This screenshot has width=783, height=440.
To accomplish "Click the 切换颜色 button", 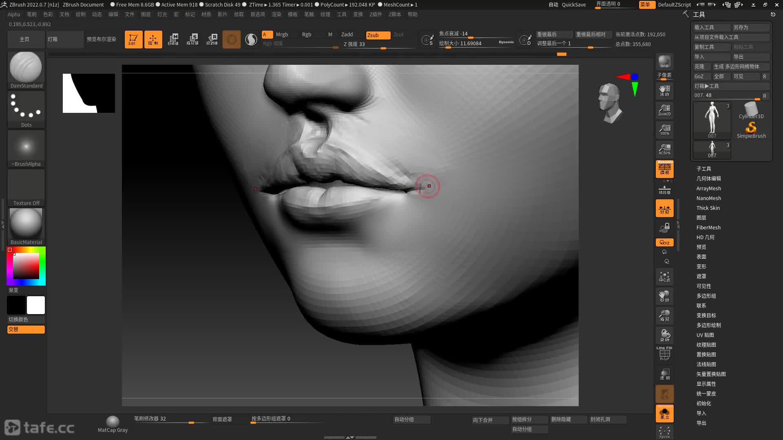I will [26, 319].
